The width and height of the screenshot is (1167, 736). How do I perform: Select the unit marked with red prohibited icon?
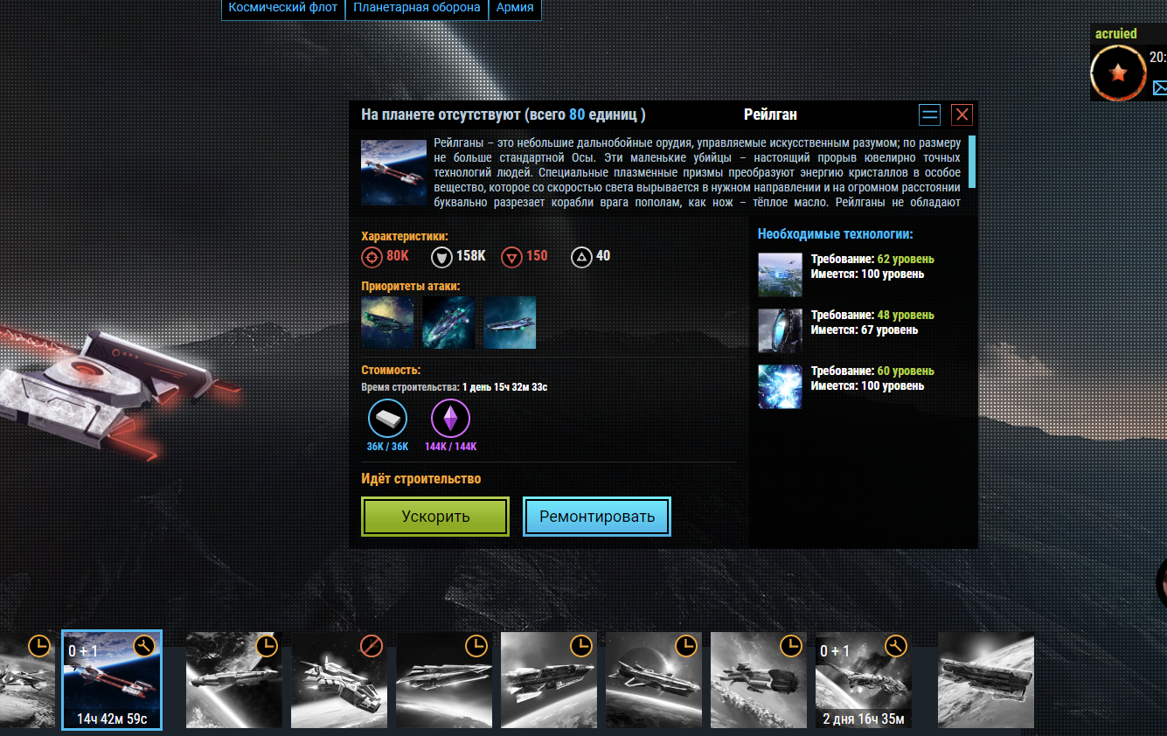pos(339,680)
